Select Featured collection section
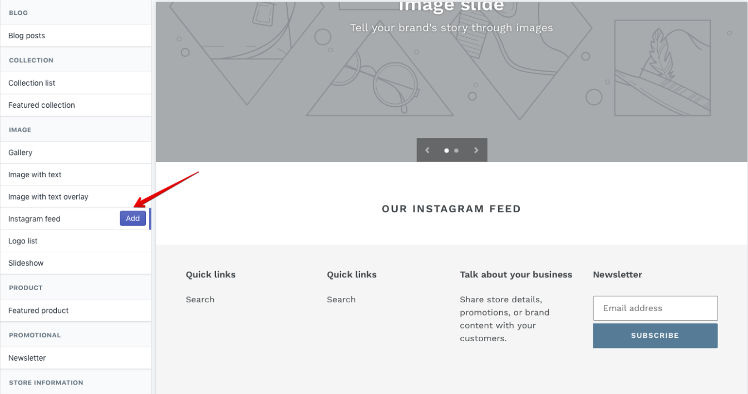Viewport: 748px width, 394px height. pos(76,105)
